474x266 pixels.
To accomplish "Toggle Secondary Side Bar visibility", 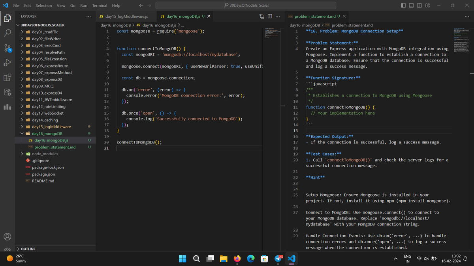I will (x=419, y=6).
